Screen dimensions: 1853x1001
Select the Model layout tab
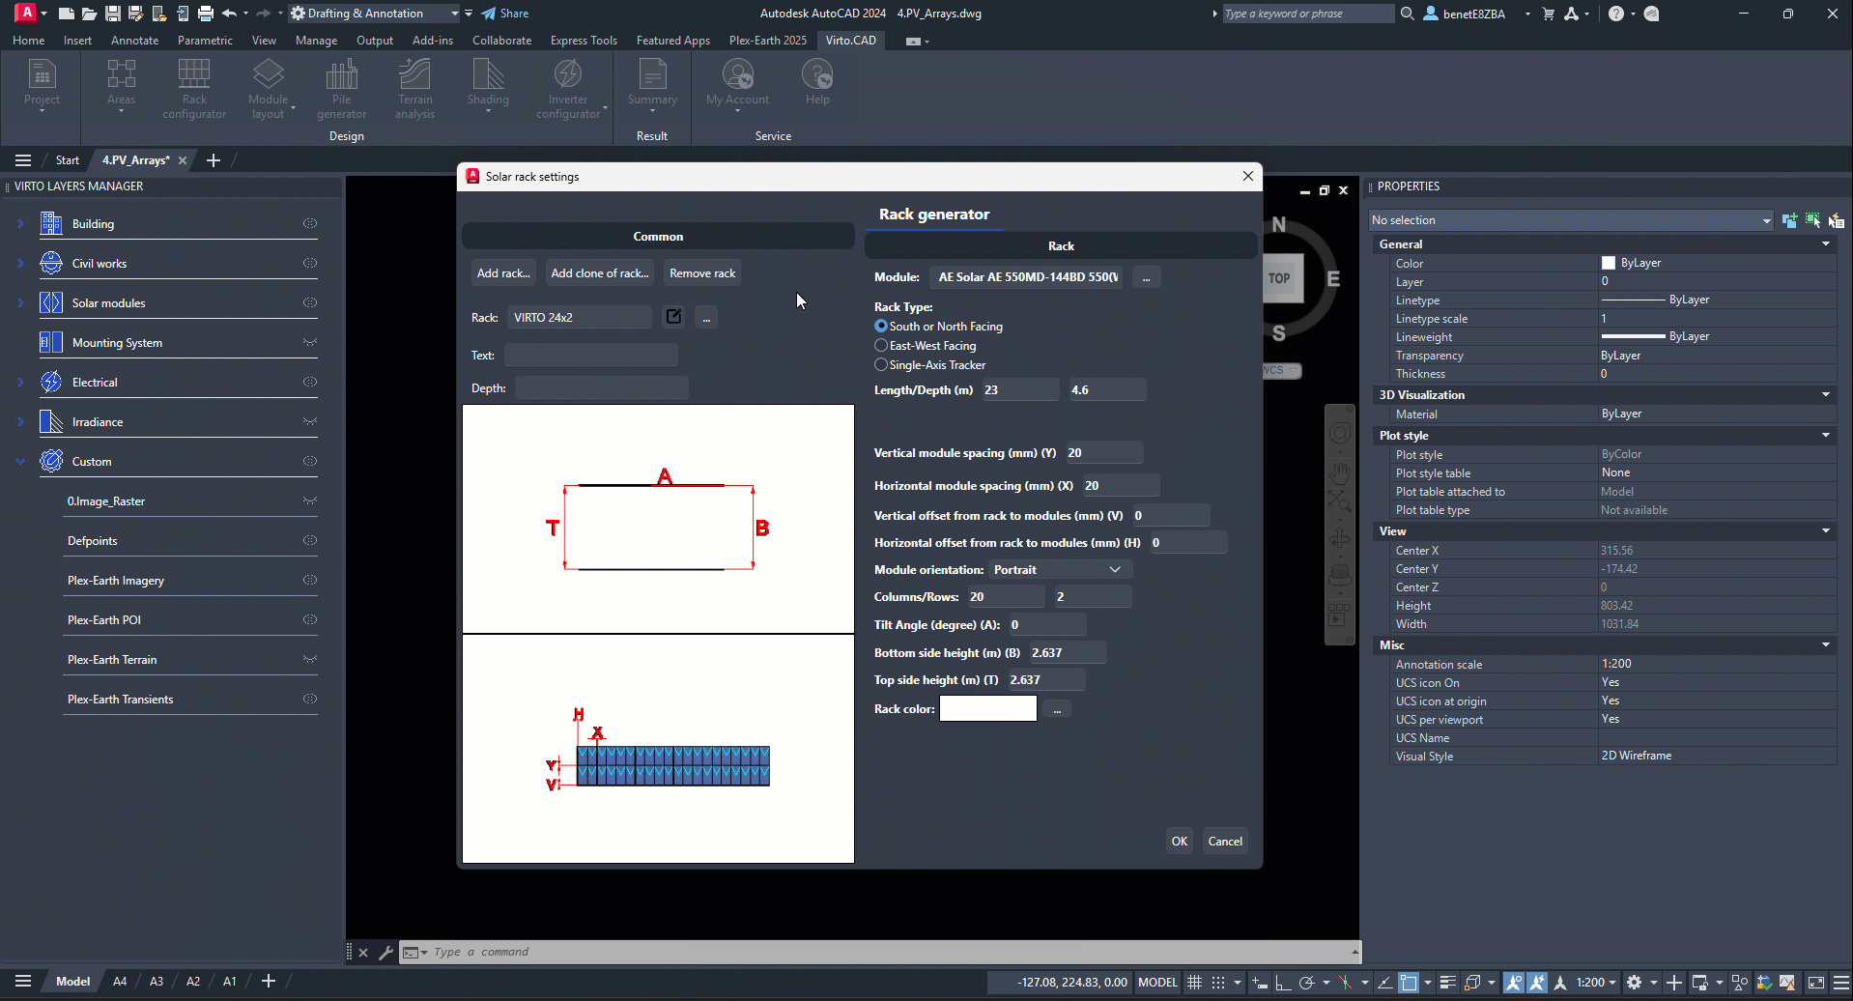point(72,982)
